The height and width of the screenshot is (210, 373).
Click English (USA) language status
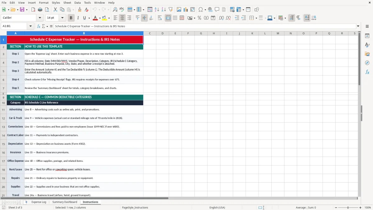coord(217,208)
